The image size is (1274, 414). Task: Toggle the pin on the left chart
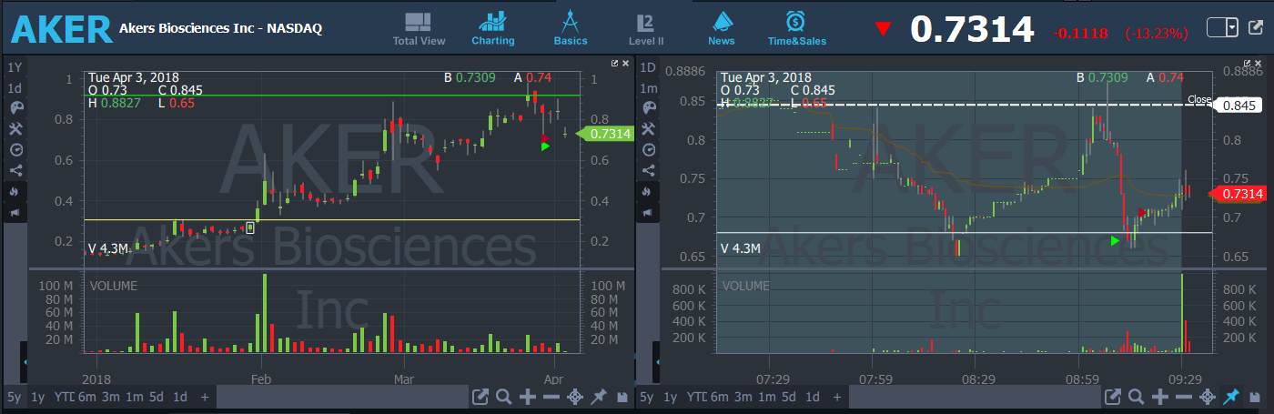pyautogui.click(x=599, y=397)
